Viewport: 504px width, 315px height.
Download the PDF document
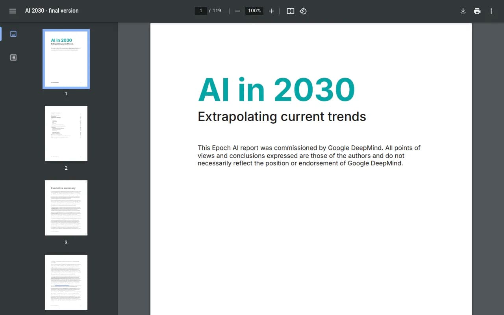[x=463, y=11]
